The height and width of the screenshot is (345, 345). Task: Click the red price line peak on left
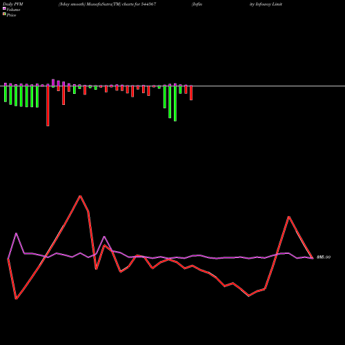coord(80,196)
